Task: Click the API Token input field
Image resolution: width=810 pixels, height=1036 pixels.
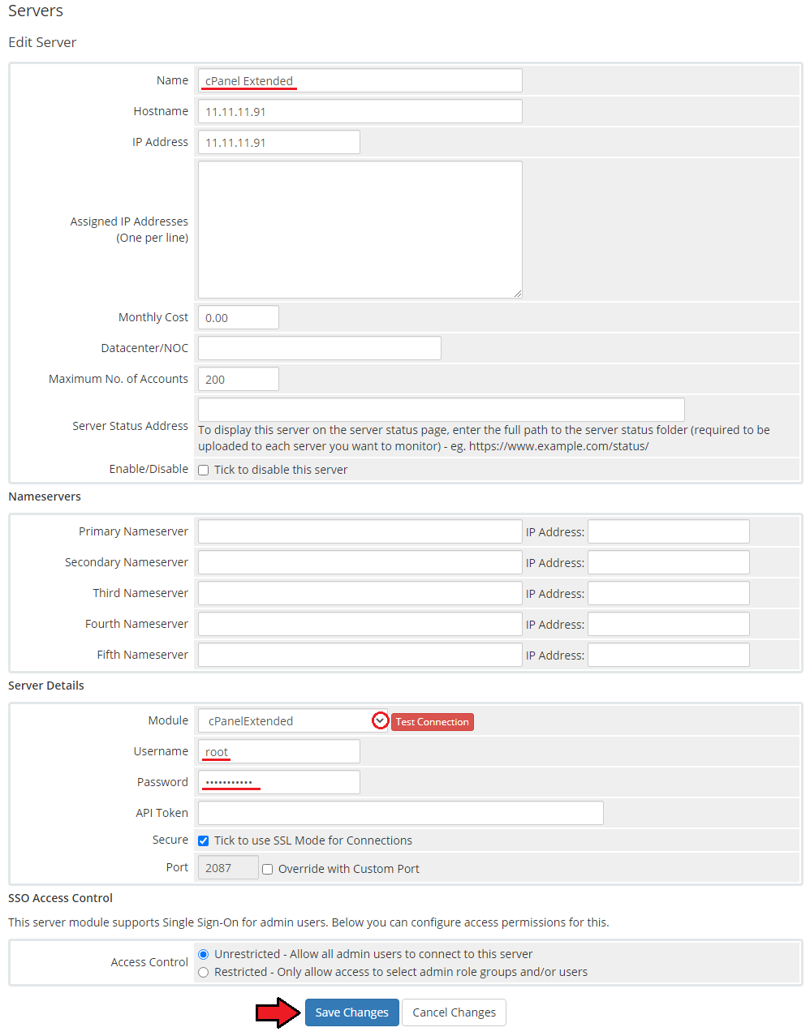Action: (400, 813)
